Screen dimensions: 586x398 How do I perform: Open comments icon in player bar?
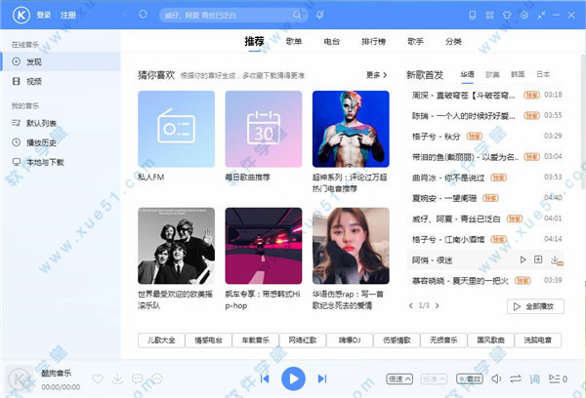click(x=137, y=378)
